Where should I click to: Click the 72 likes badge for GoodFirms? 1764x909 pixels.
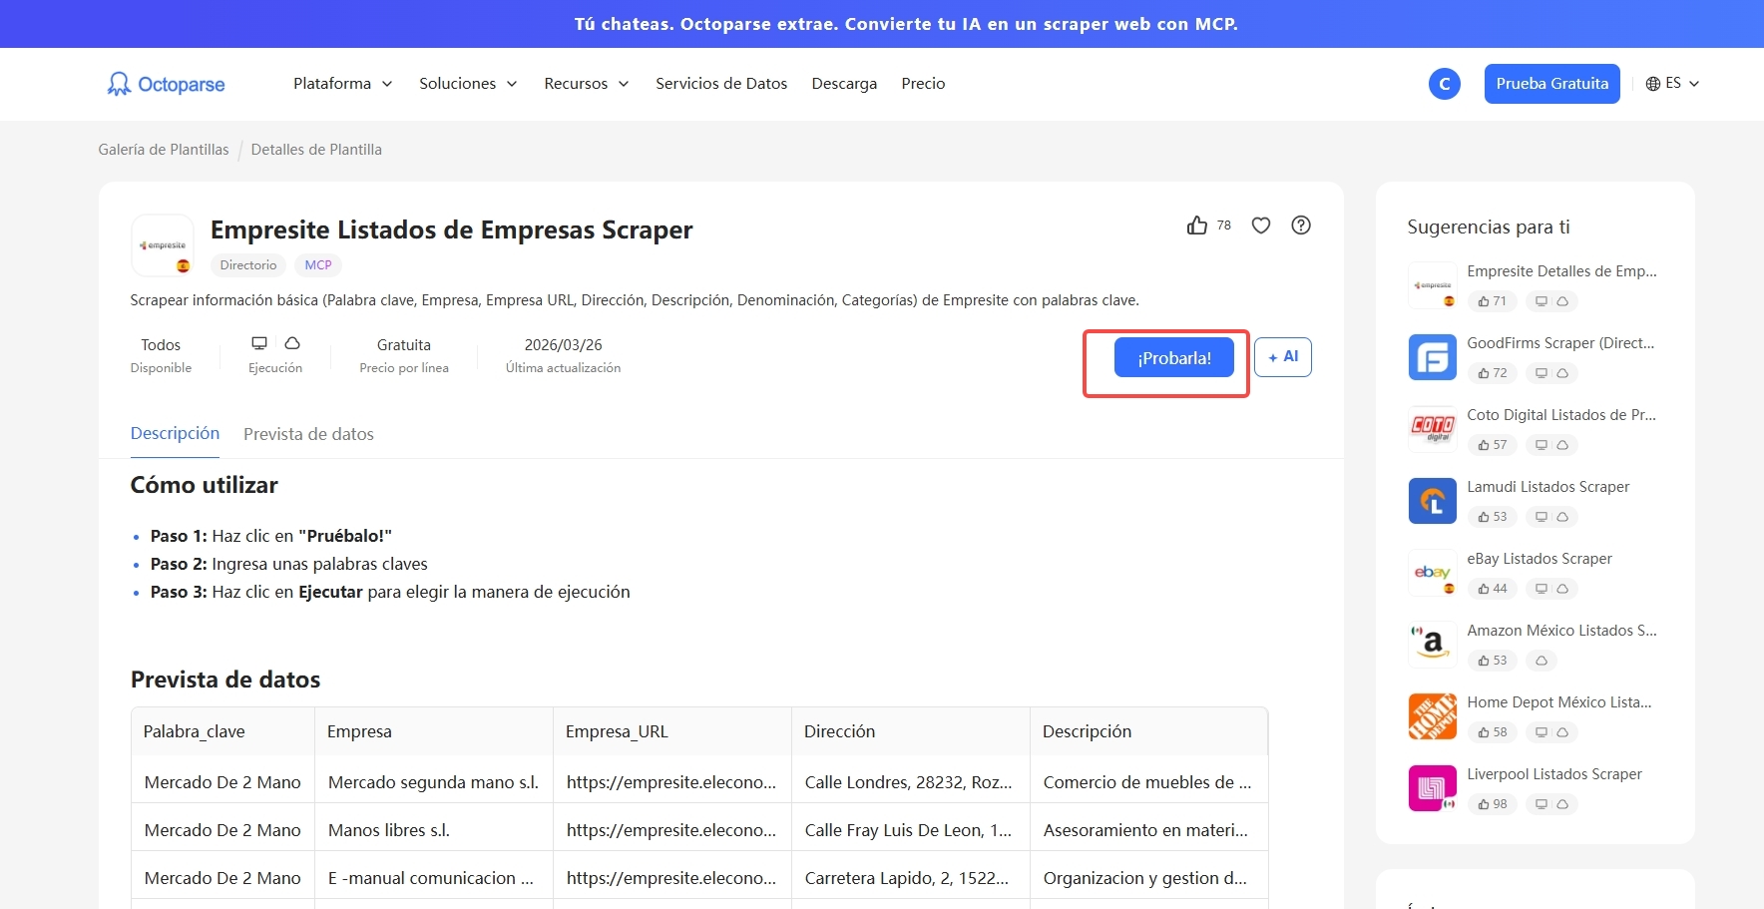pos(1493,373)
